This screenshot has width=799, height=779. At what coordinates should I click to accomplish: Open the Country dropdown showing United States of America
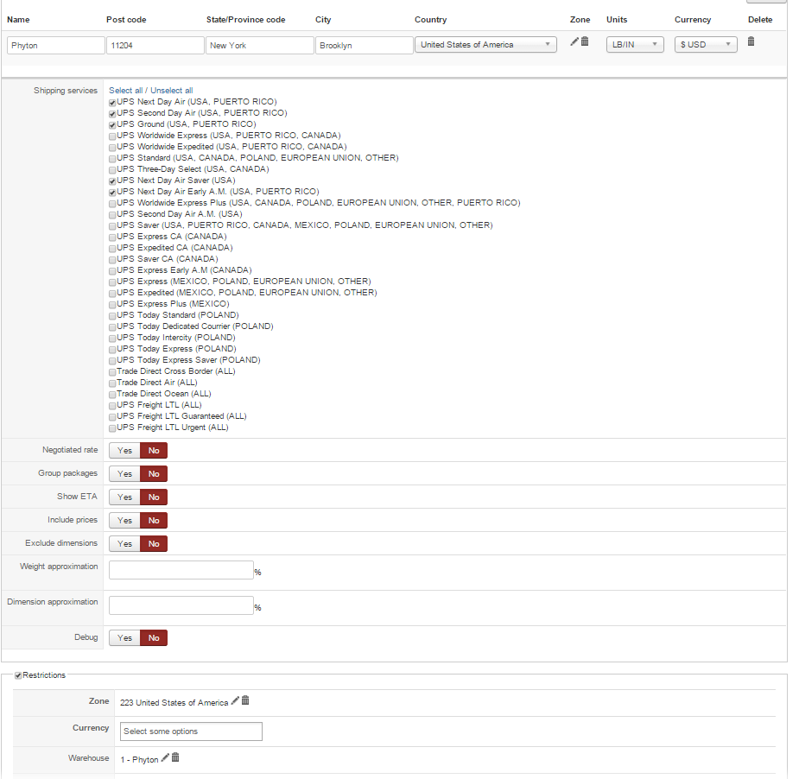[485, 44]
